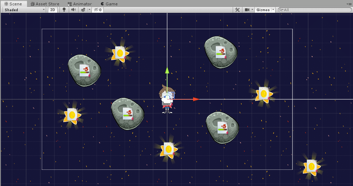The image size is (353, 186).
Task: Toggle scene lighting with the lightbulb icon
Action: coord(64,10)
